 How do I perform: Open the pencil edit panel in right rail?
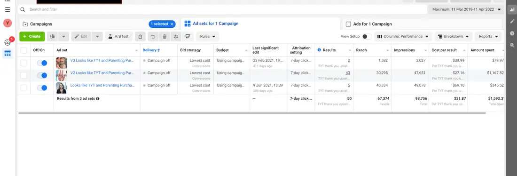point(512,22)
